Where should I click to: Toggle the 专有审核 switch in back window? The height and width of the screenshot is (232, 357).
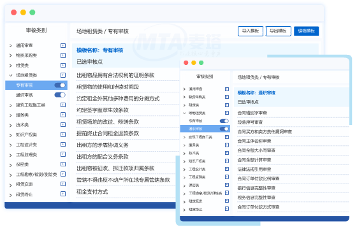(60, 85)
